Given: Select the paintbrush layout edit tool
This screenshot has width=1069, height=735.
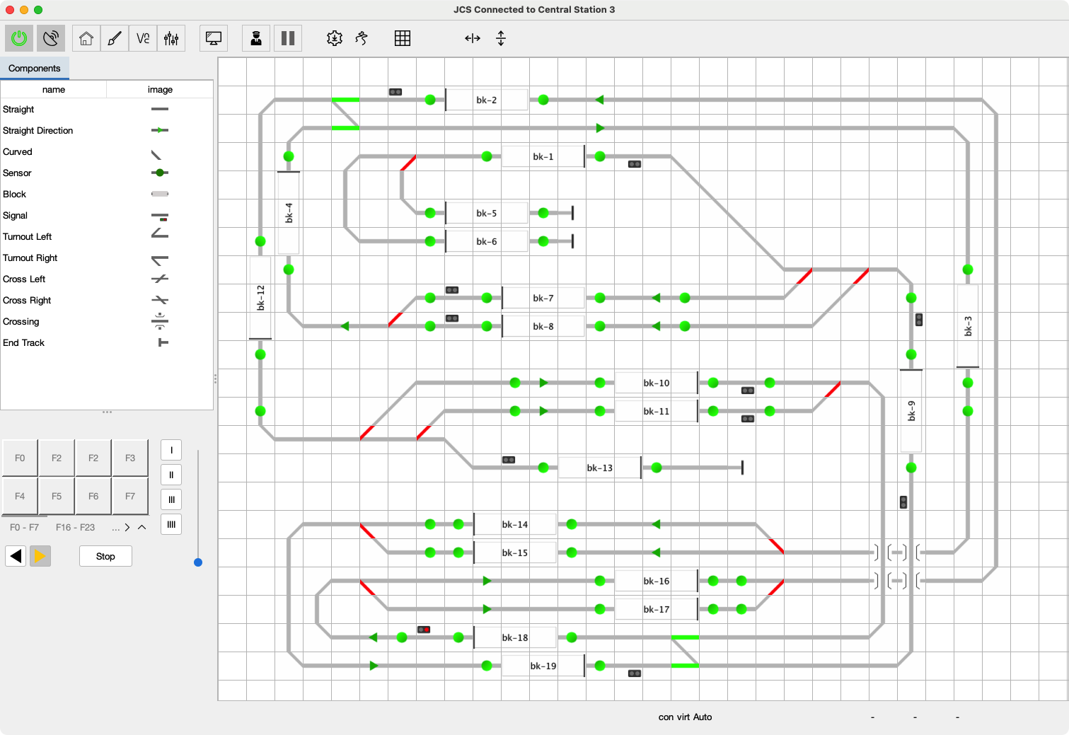Looking at the screenshot, I should click(x=115, y=38).
